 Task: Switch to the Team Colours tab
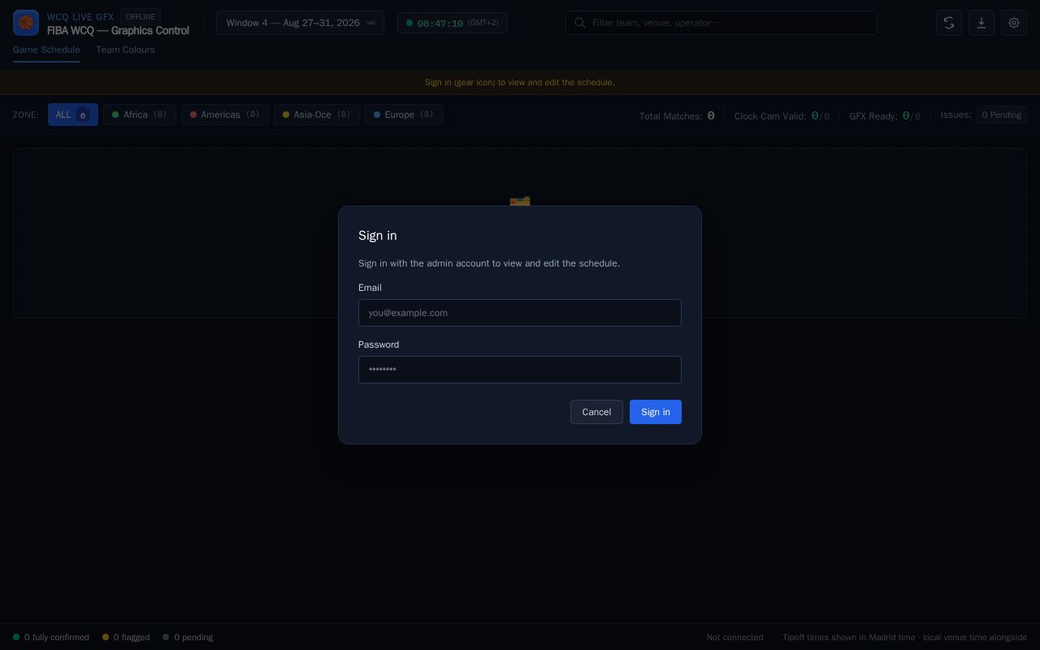click(x=125, y=50)
